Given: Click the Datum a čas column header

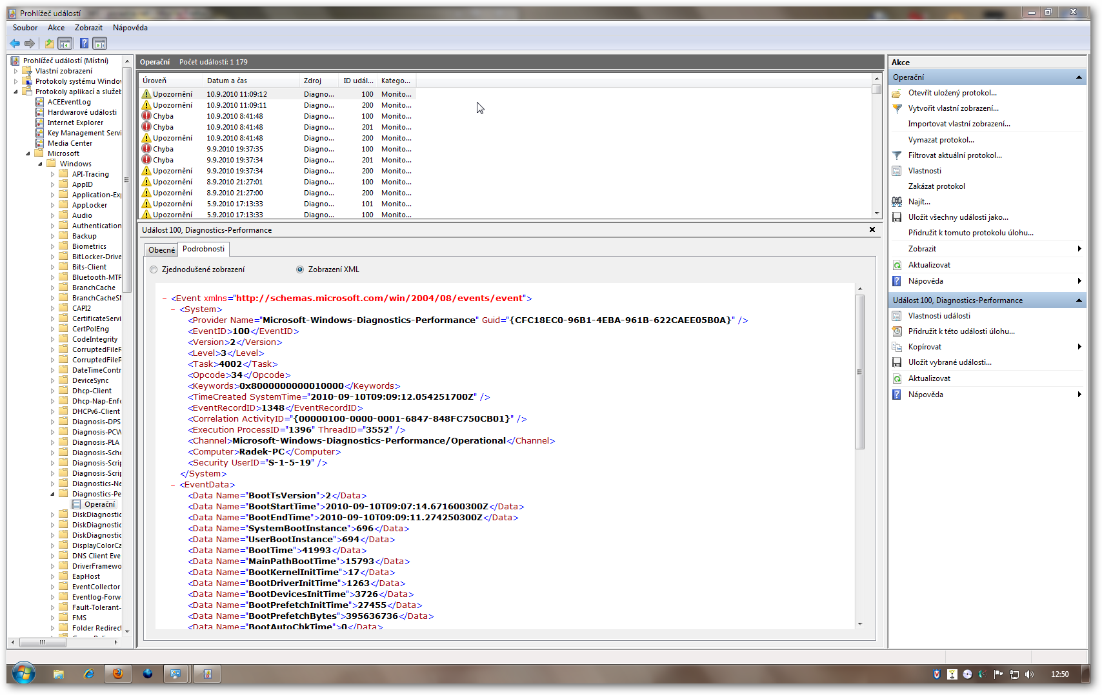Looking at the screenshot, I should point(227,81).
